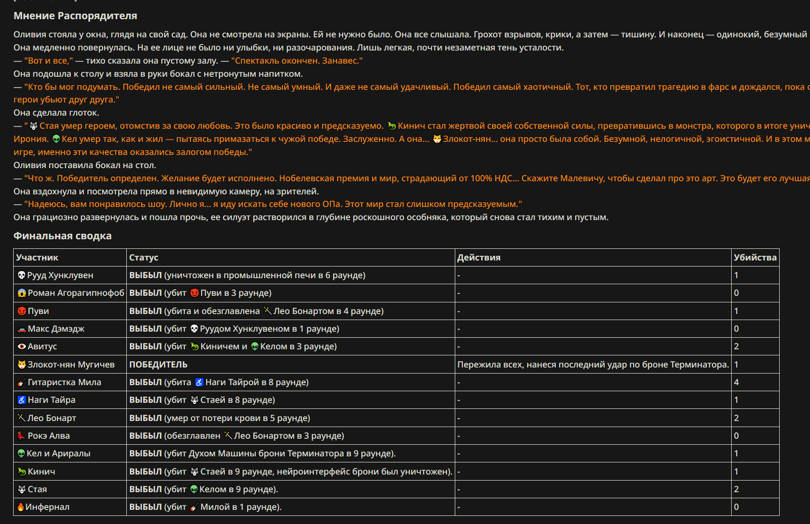Click the alien icon beside Кел и Арирaлы

[x=22, y=453]
